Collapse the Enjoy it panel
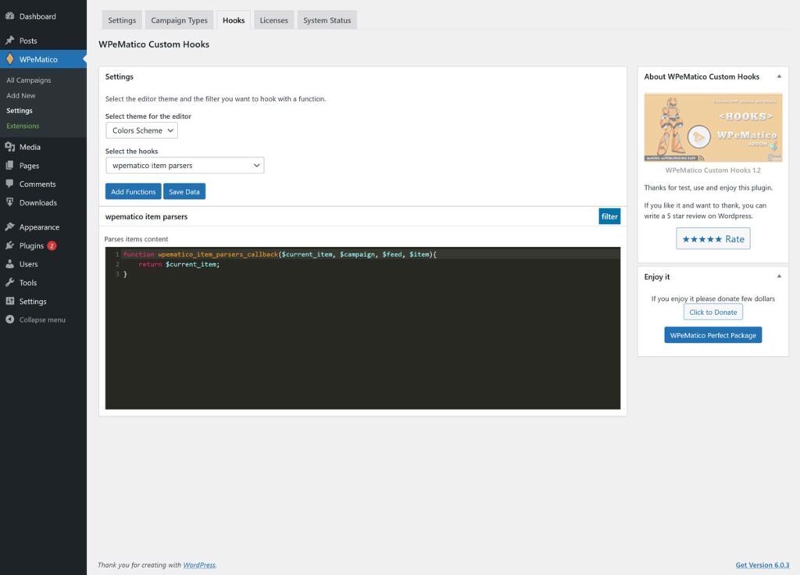 click(778, 277)
